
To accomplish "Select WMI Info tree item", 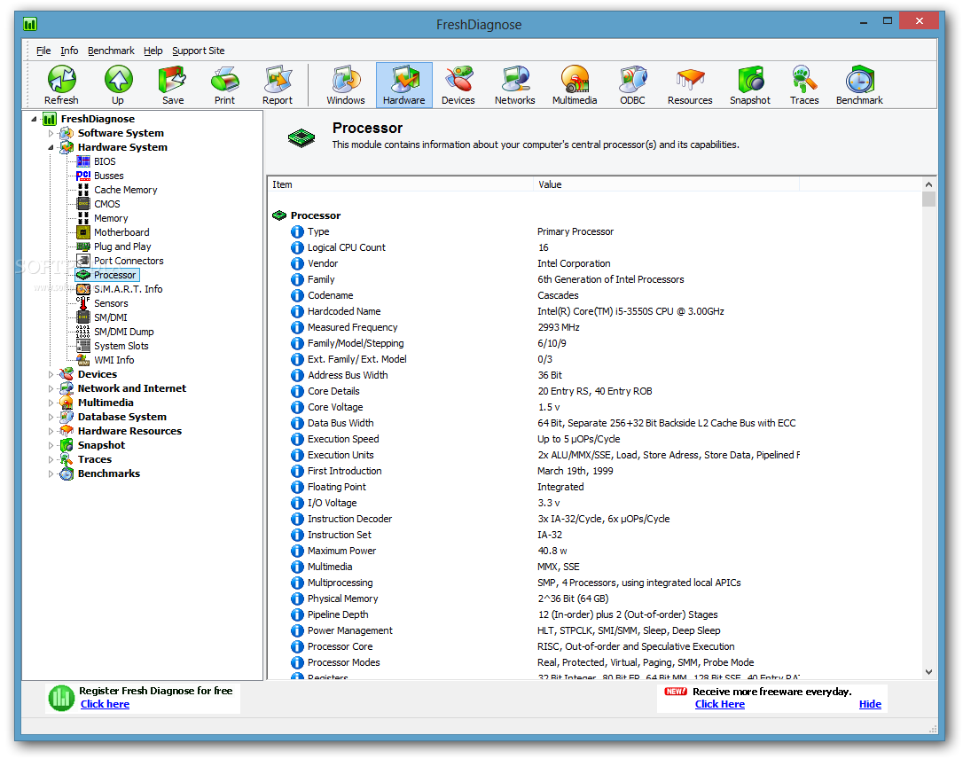I will (x=114, y=360).
